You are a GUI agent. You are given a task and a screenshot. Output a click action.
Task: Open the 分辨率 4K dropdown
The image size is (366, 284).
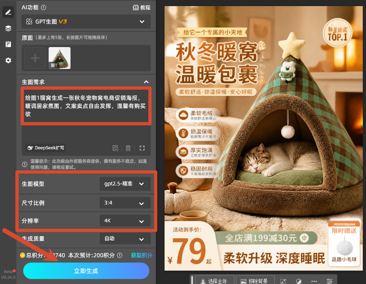(125, 221)
